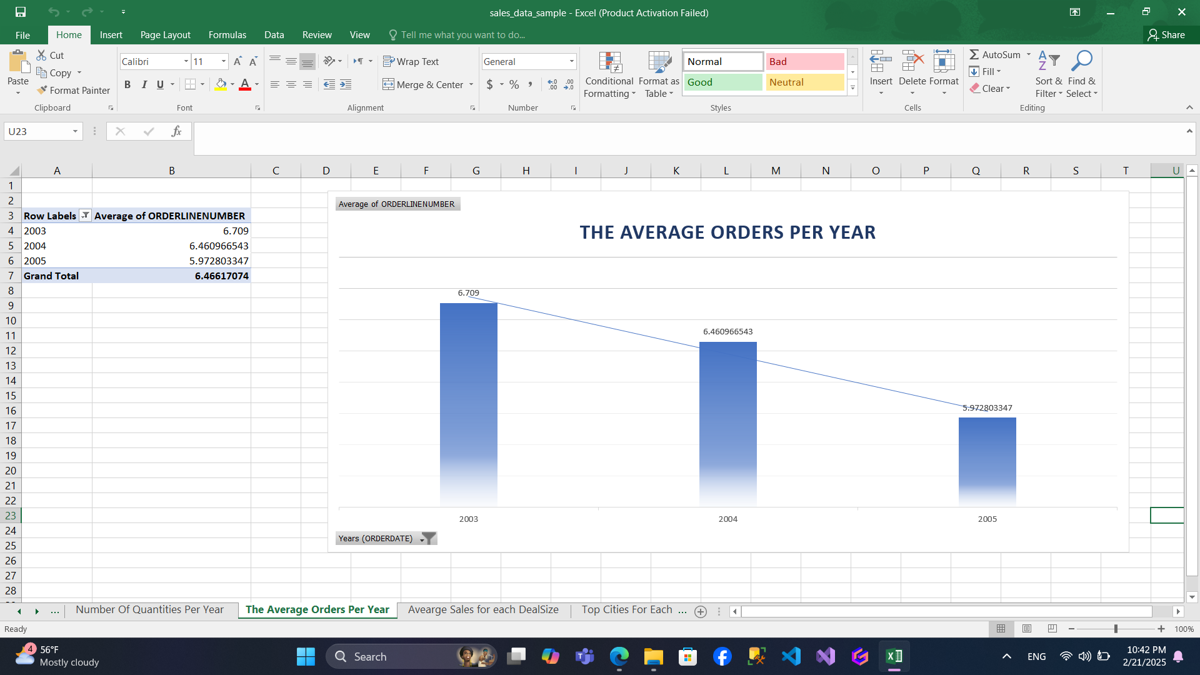The image size is (1200, 675).
Task: Expand Merge & Center options arrow
Action: tap(471, 84)
